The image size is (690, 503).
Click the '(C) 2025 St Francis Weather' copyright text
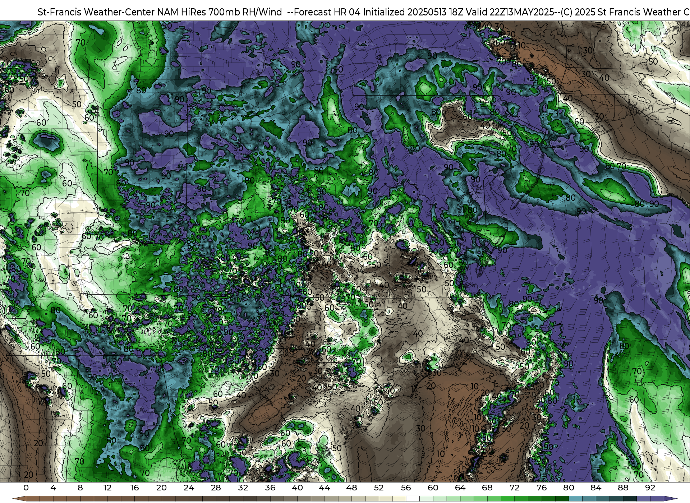621,12
